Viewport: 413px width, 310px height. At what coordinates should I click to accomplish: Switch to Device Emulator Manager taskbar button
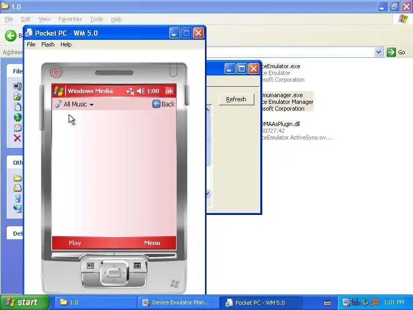pyautogui.click(x=178, y=302)
